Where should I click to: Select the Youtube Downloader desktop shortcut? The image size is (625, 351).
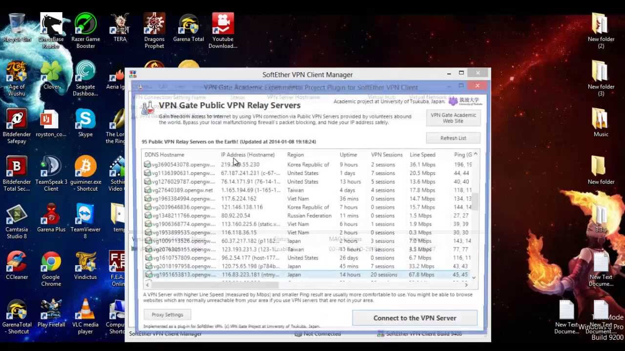click(223, 31)
